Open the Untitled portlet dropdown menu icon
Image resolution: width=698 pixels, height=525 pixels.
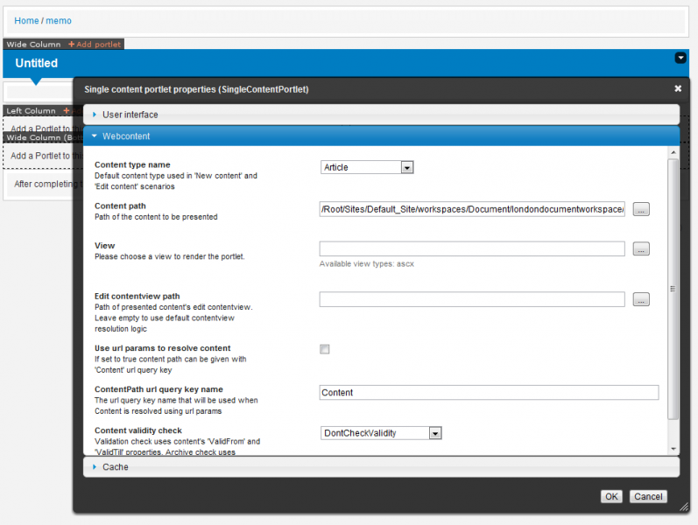pos(680,58)
